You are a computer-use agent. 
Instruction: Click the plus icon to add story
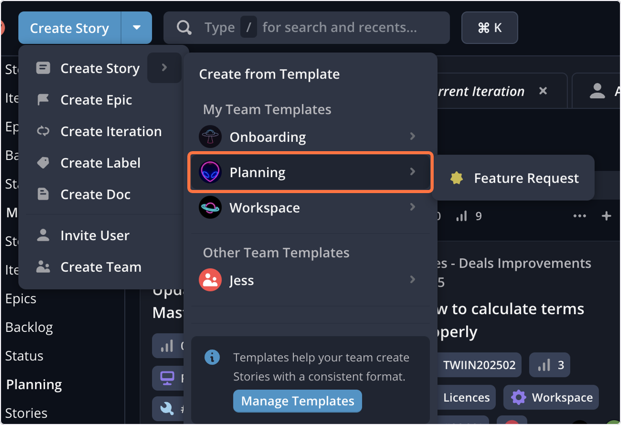coord(607,216)
